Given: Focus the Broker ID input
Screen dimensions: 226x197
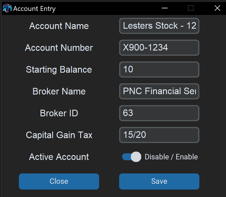Looking at the screenshot, I should (159, 113).
